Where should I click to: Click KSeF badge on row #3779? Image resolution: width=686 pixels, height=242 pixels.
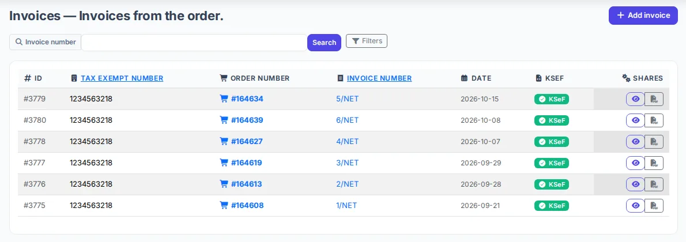tap(551, 99)
